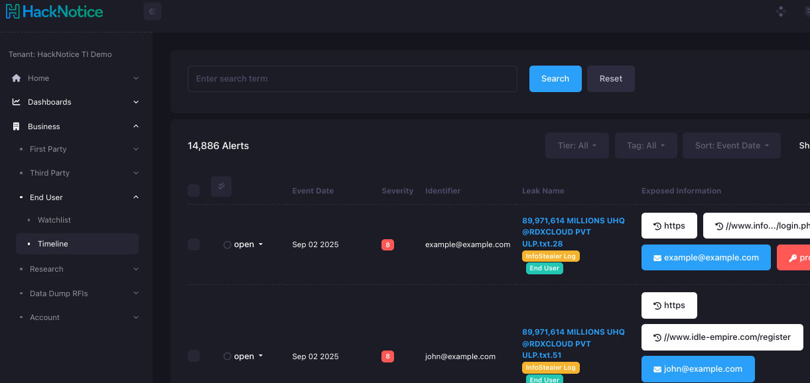Image resolution: width=810 pixels, height=383 pixels.
Task: Check the example@example.com alert row checkbox
Action: [194, 245]
